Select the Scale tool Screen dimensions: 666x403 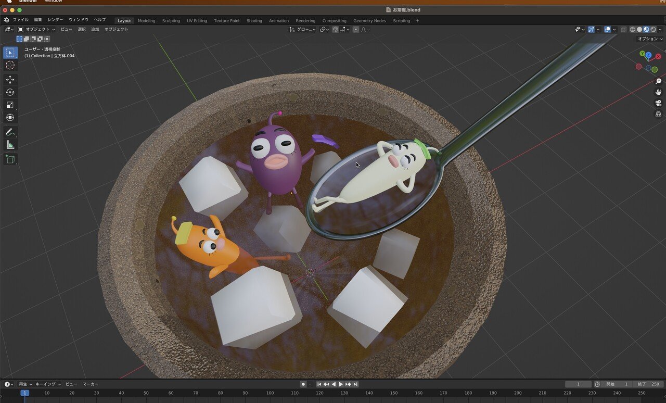[10, 105]
